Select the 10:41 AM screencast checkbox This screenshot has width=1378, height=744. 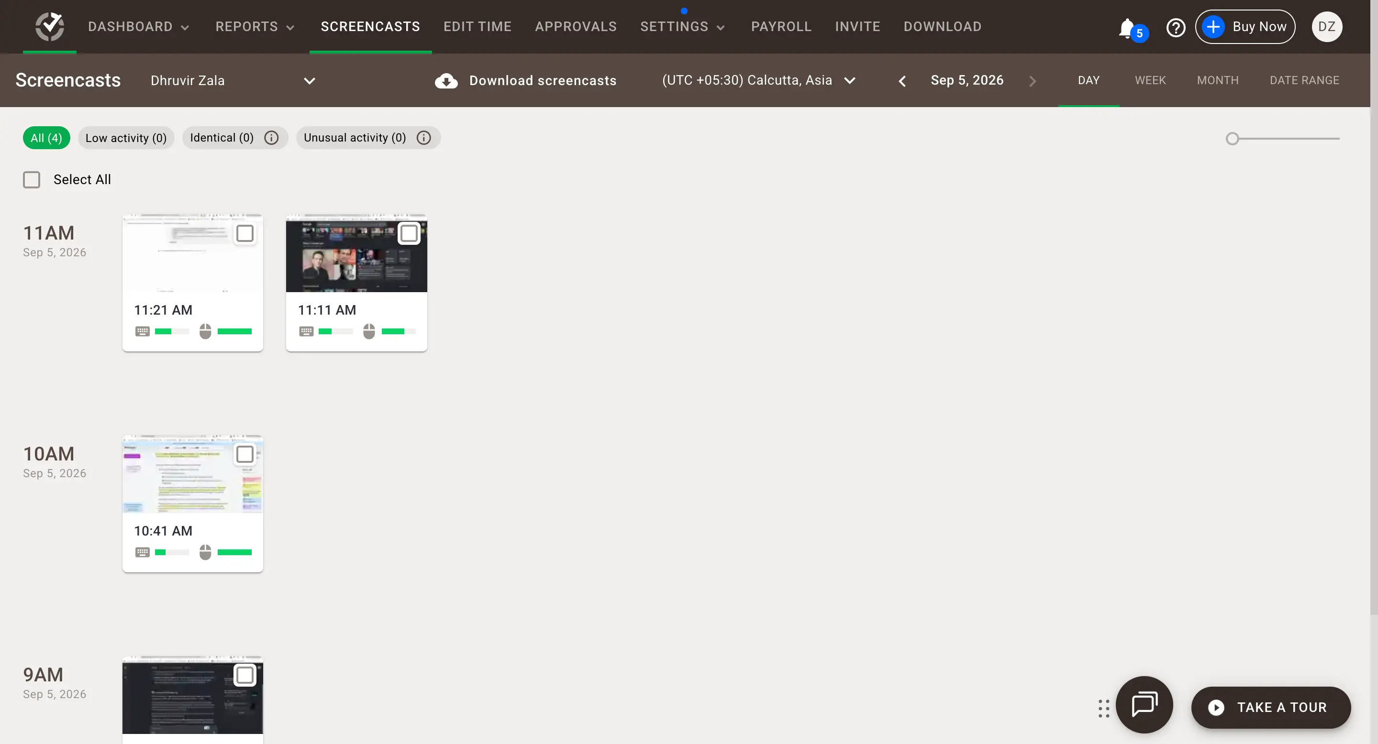point(245,454)
